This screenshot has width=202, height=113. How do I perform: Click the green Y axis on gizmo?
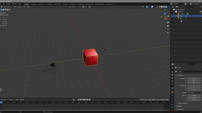[x=168, y=16]
